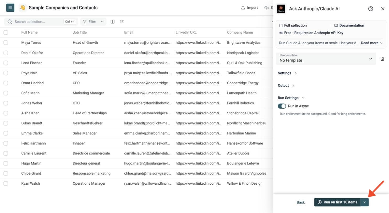Expand the Settings section
This screenshot has width=389, height=213.
pos(287,73)
